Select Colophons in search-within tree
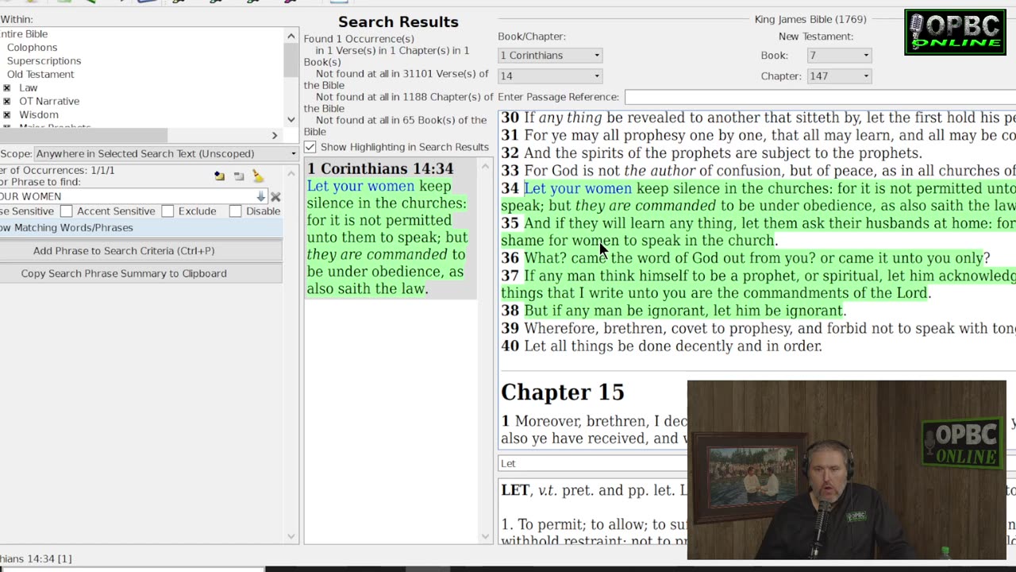 coord(32,48)
